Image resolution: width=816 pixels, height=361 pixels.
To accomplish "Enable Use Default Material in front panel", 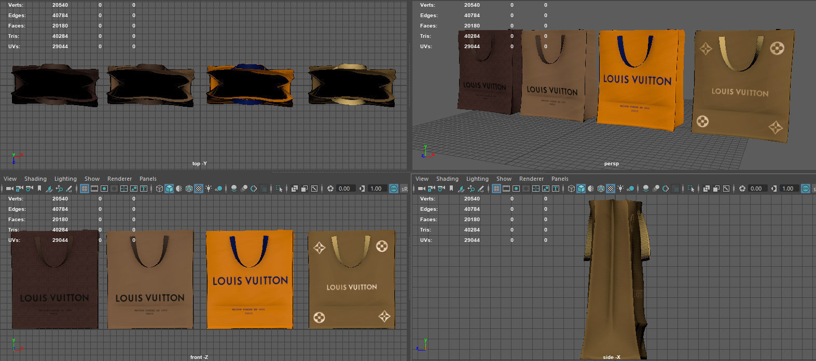I will [179, 189].
